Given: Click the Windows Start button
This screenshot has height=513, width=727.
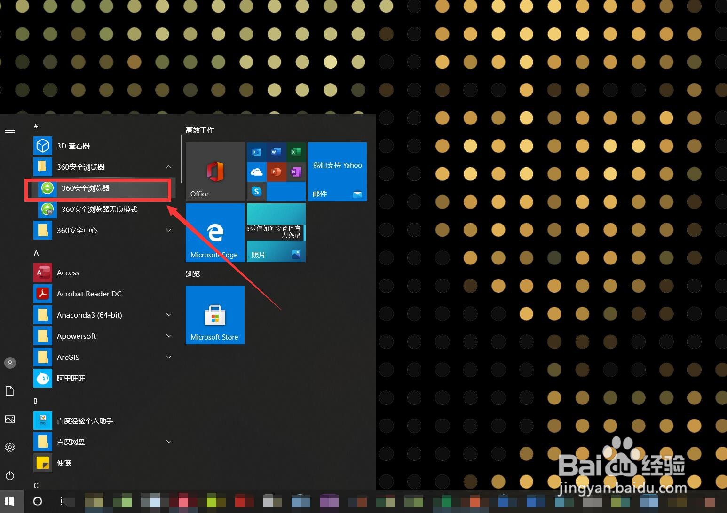Looking at the screenshot, I should coord(10,501).
